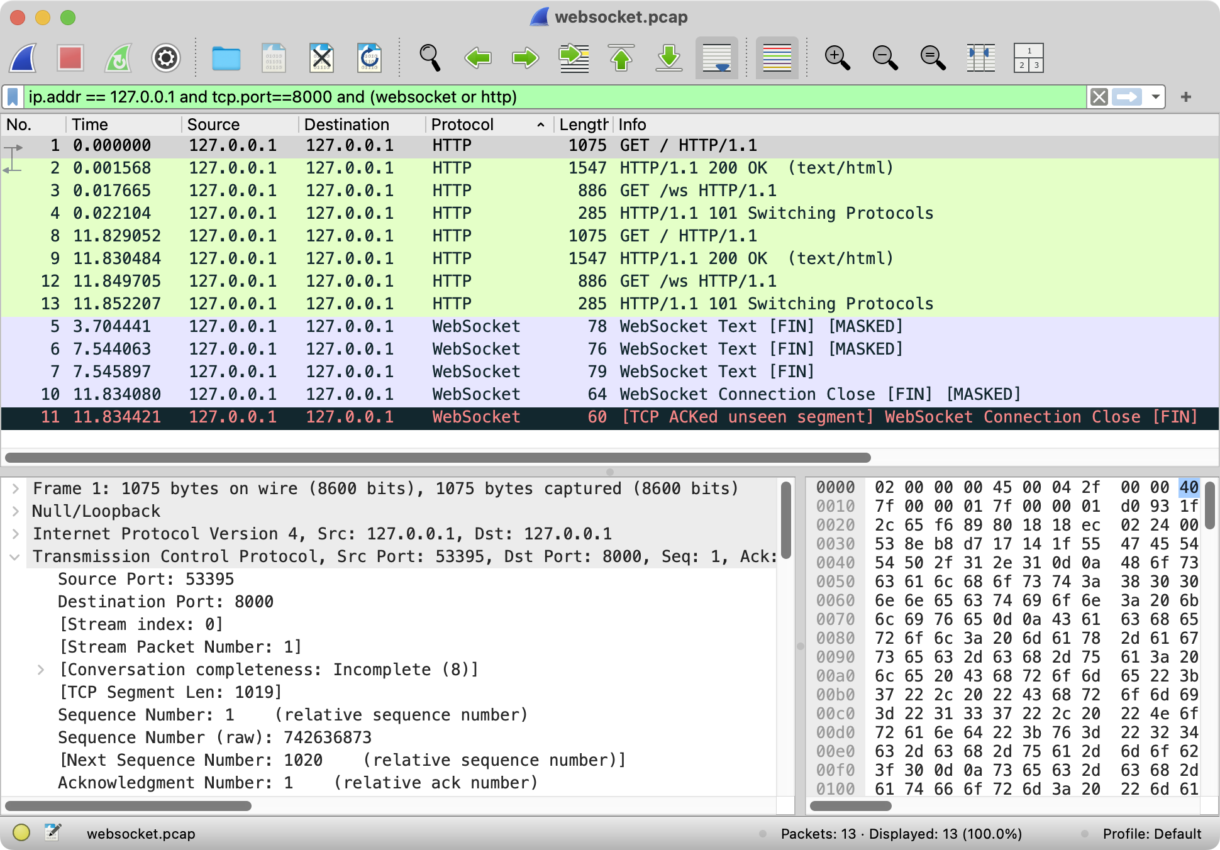Open the capture options gear icon
The image size is (1220, 850).
[166, 58]
